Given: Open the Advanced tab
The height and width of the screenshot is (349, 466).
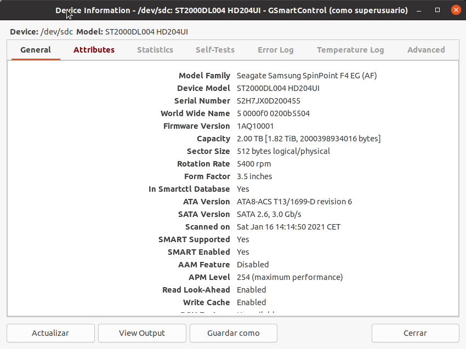Looking at the screenshot, I should tap(426, 50).
